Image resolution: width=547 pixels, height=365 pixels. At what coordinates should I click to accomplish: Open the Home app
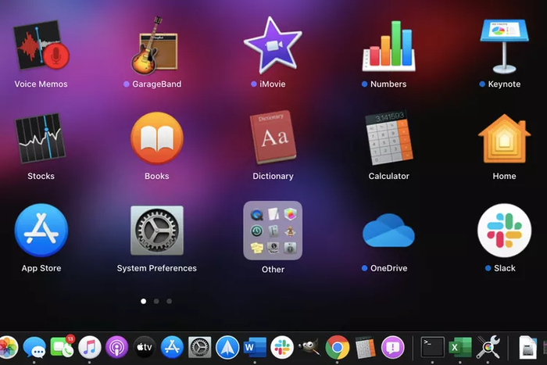coord(505,139)
